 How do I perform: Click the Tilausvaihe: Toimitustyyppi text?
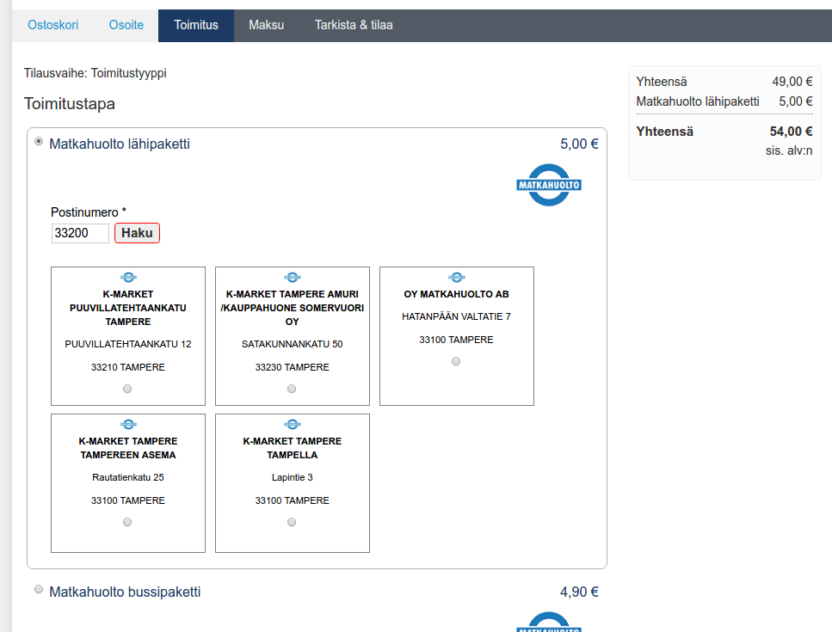coord(95,73)
